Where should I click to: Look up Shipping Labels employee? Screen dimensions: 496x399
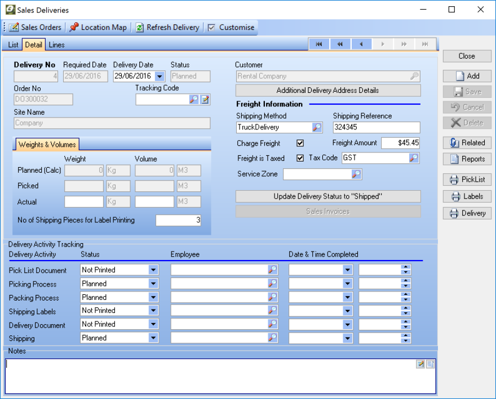click(272, 311)
